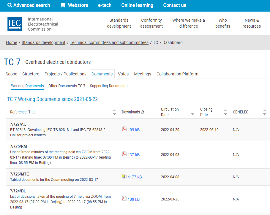
Task: Select Working Documents sub-tab
Action: 28,86
